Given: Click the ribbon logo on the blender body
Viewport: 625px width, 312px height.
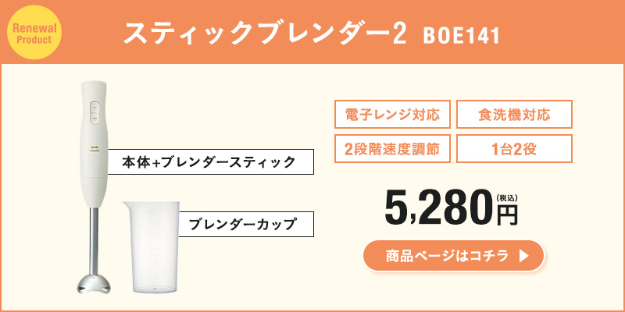Looking at the screenshot, I should pyautogui.click(x=93, y=146).
